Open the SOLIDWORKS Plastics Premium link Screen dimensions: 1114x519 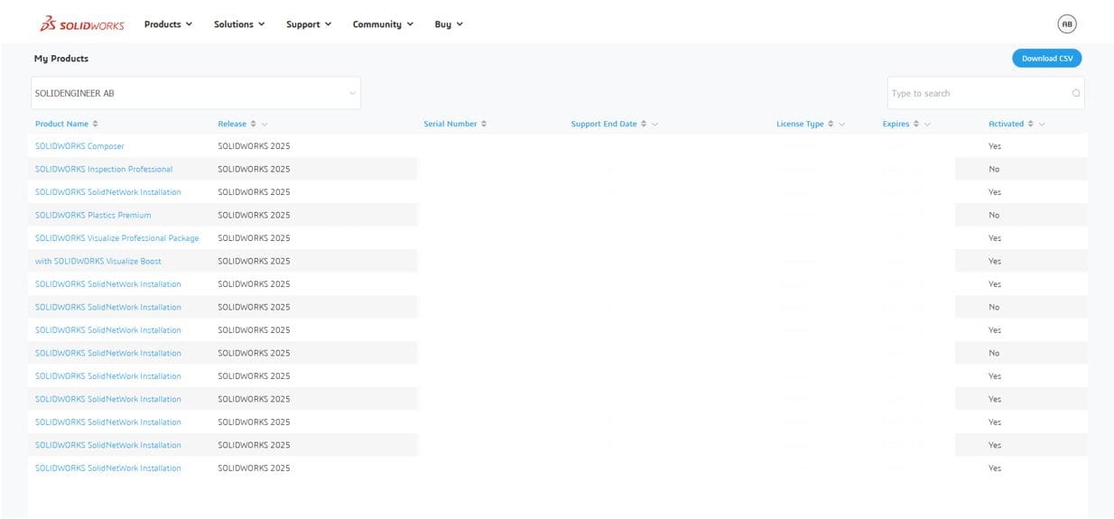click(93, 215)
